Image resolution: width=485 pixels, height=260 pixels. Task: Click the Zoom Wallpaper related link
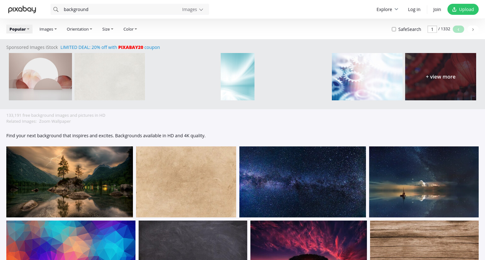click(55, 121)
